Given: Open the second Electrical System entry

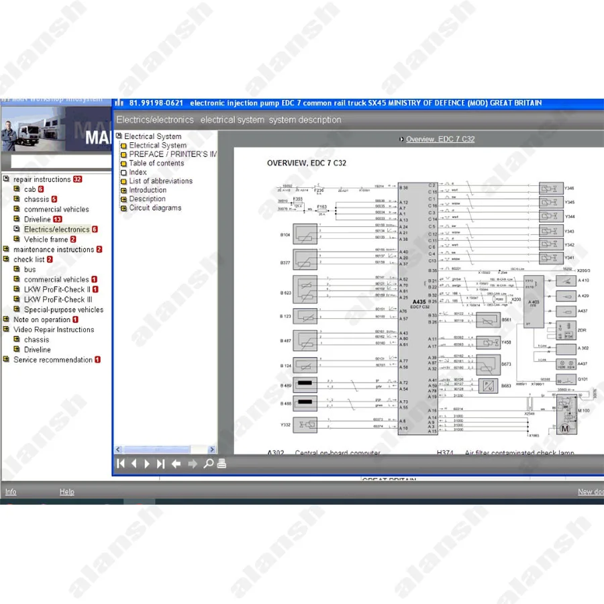Looking at the screenshot, I should click(x=158, y=145).
